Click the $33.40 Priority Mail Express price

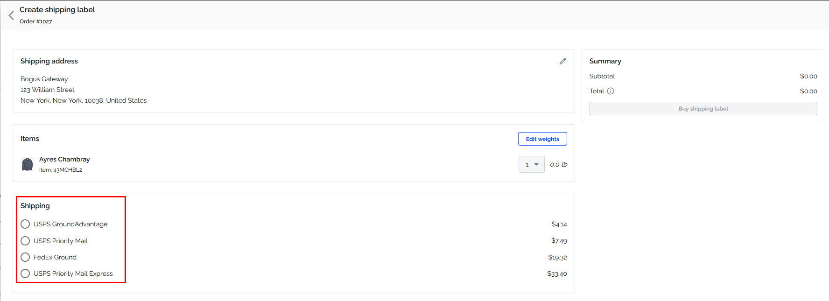557,274
